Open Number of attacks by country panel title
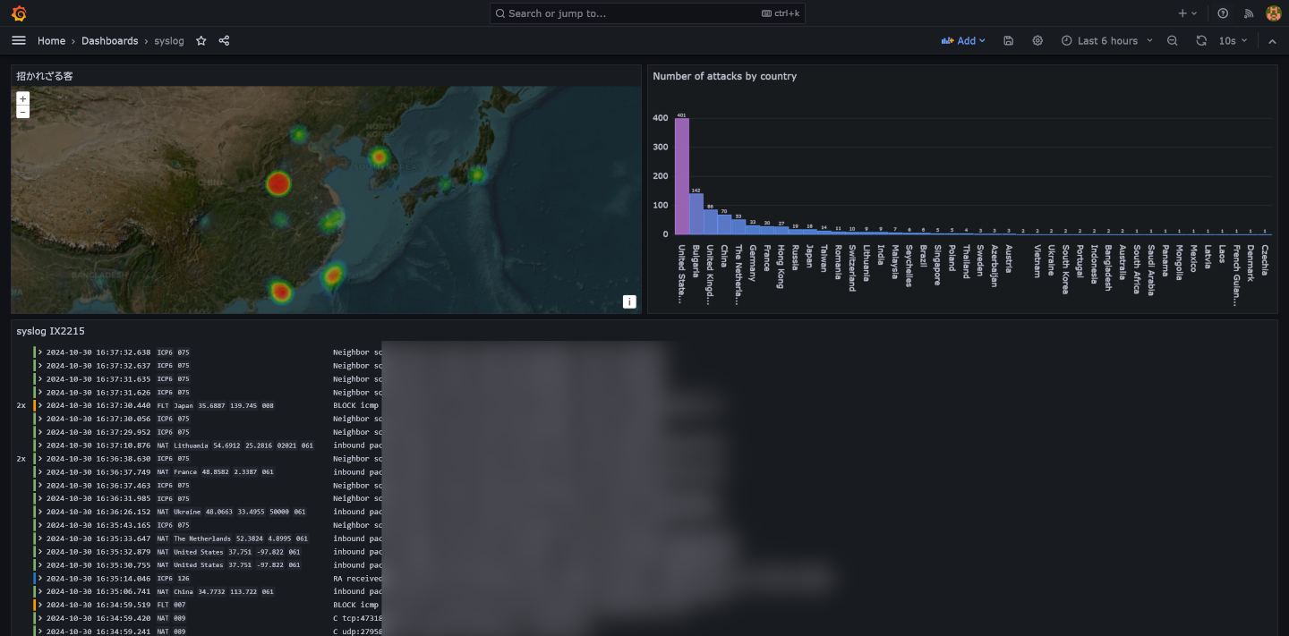Screen dimensions: 1289x636 (x=724, y=76)
